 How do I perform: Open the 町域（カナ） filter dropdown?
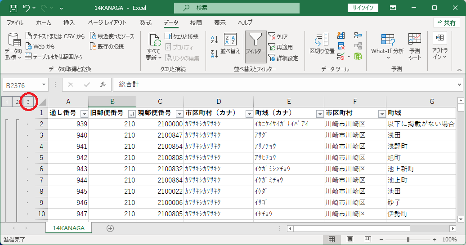(x=319, y=114)
